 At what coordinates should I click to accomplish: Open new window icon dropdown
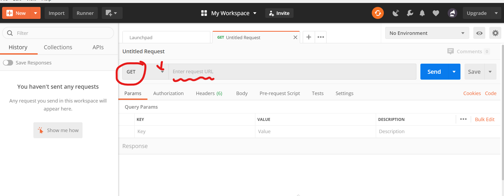(x=112, y=13)
